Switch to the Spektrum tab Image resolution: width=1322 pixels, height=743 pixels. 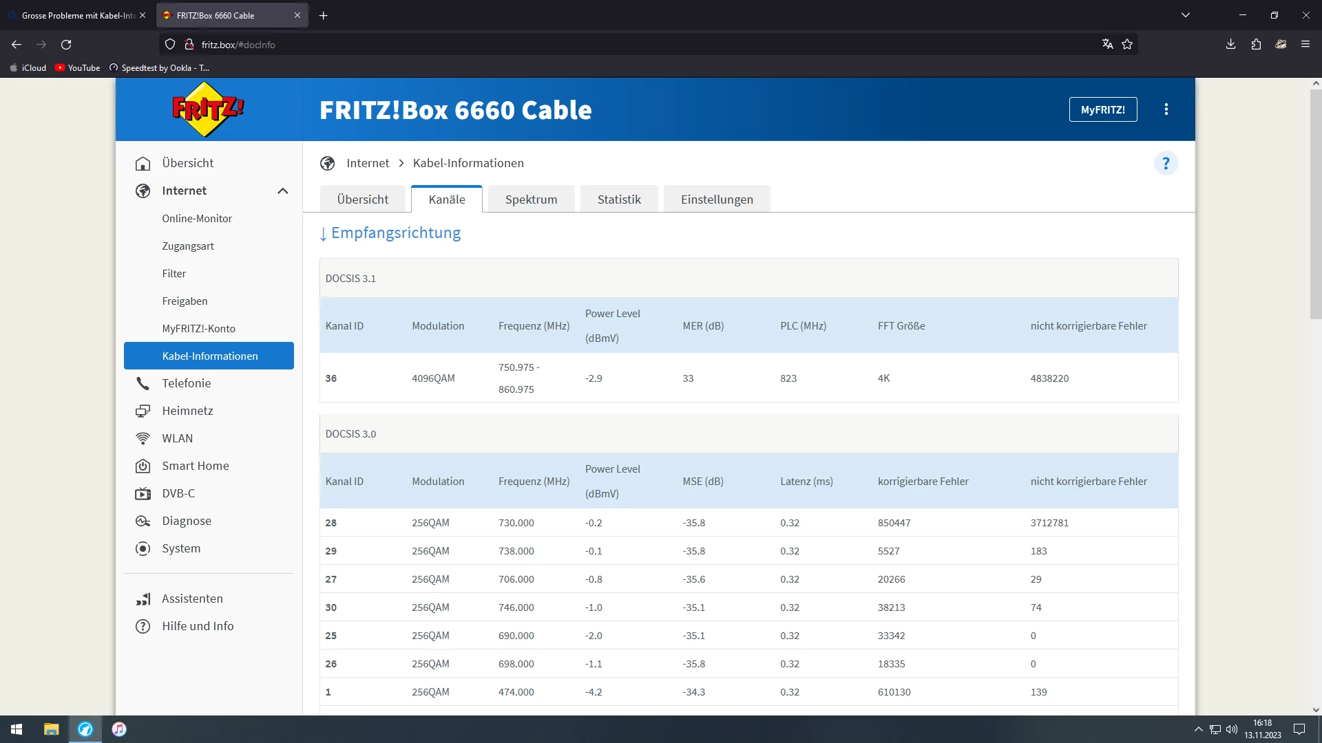[x=531, y=200]
